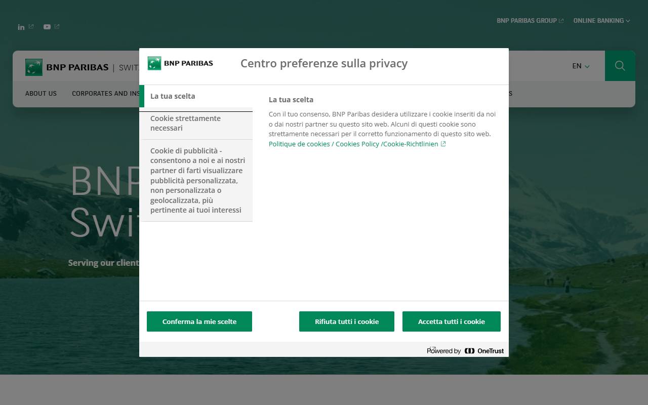Open BNP Paribas Group link
This screenshot has width=648, height=405.
530,21
